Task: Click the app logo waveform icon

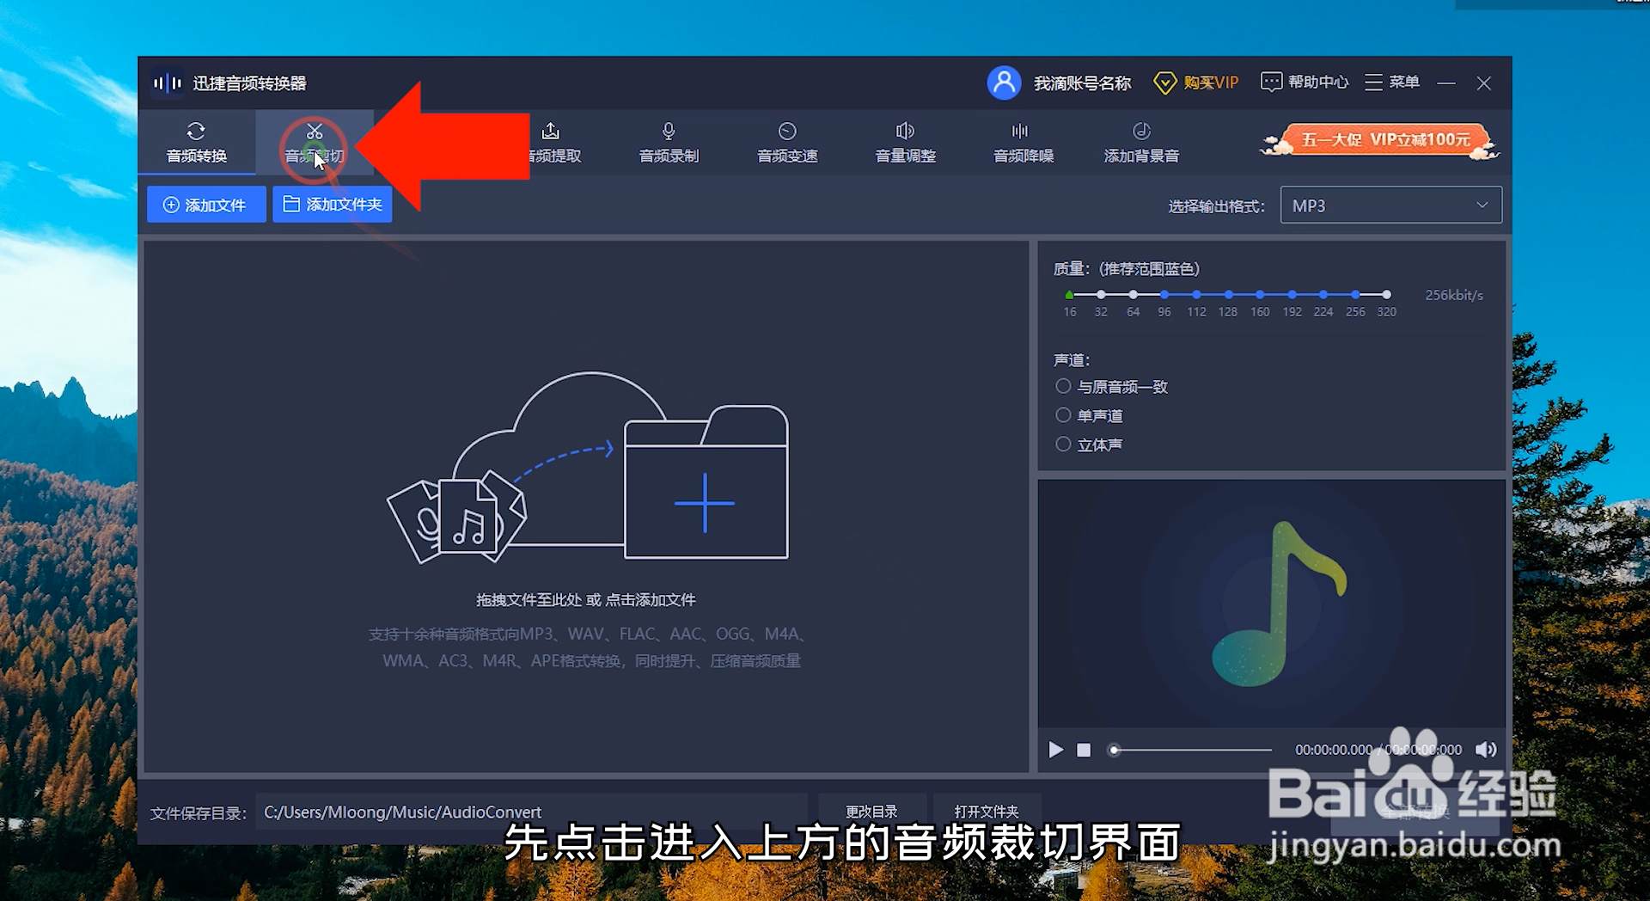Action: tap(168, 83)
